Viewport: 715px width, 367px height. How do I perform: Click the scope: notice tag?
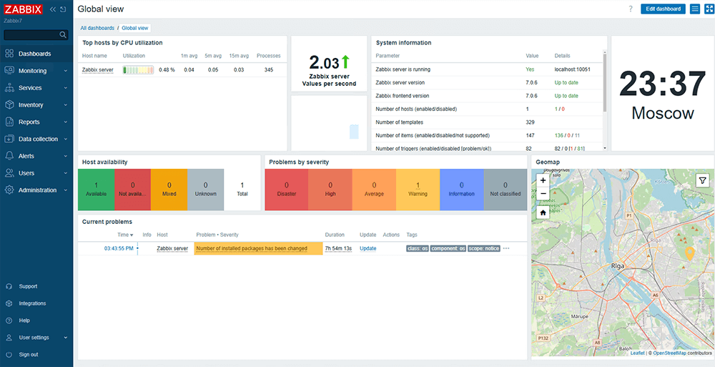click(483, 248)
